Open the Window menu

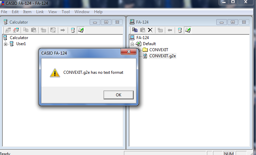[x=82, y=12]
